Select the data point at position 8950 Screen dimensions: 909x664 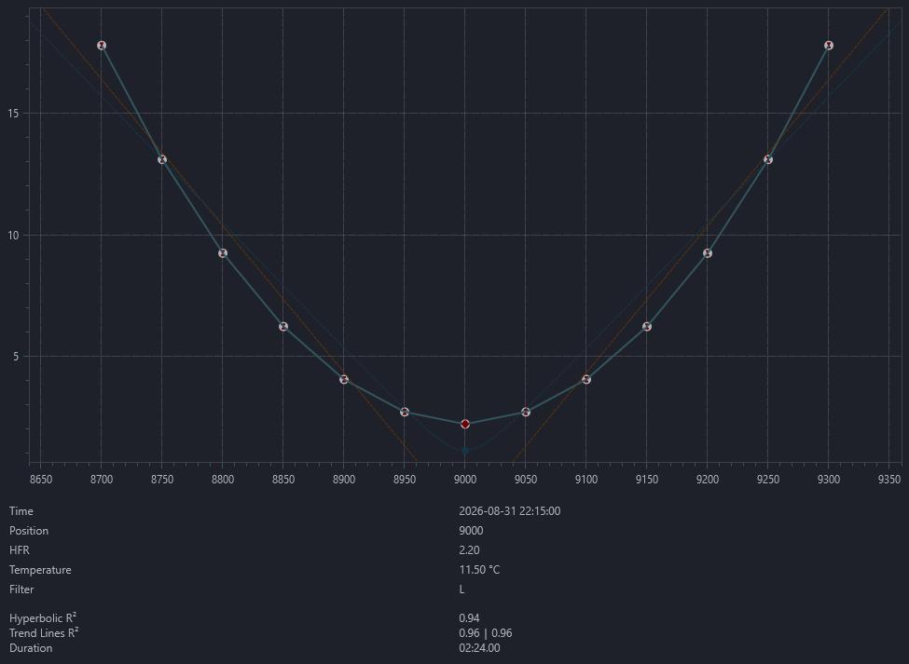coord(405,412)
